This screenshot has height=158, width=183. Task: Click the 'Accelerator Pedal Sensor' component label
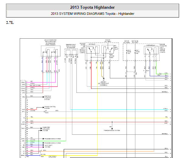tap(50, 44)
